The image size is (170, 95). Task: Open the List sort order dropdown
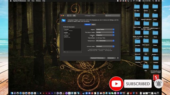pyautogui.click(x=105, y=46)
